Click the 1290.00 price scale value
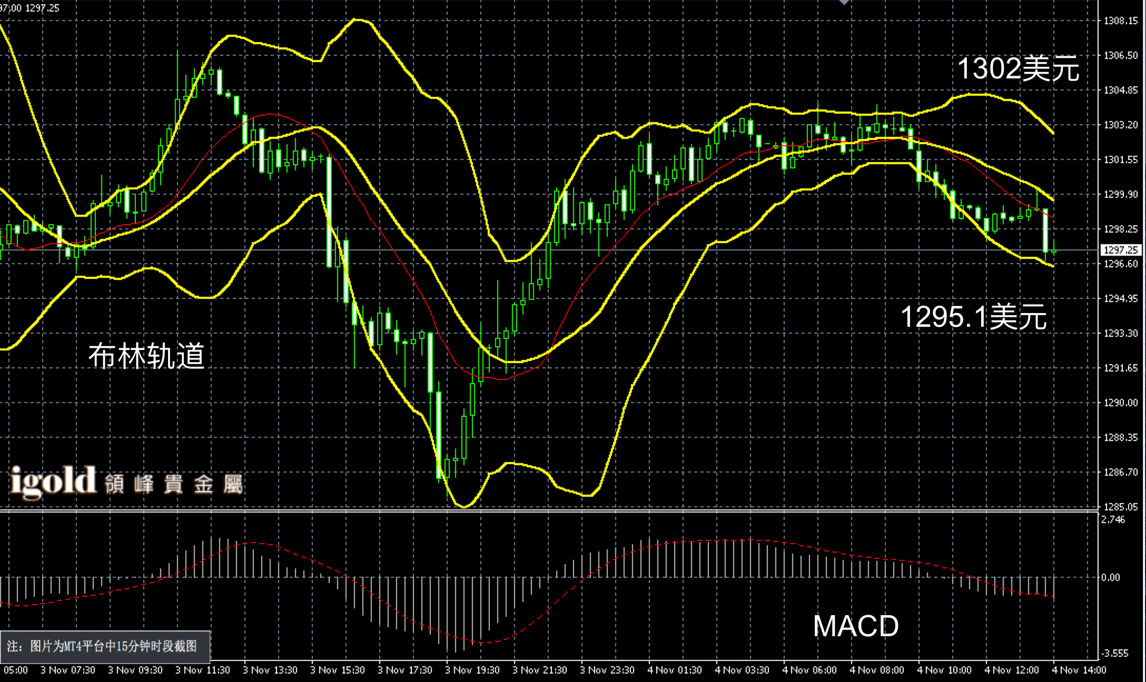 1121,403
